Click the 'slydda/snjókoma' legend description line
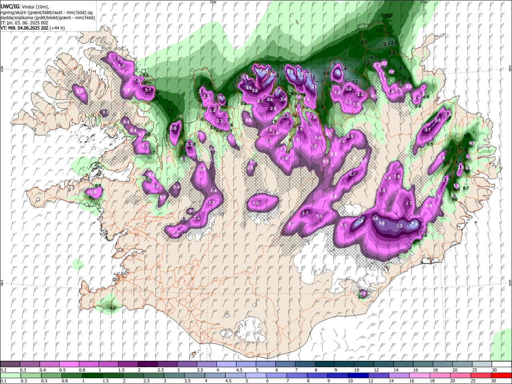 (x=48, y=18)
